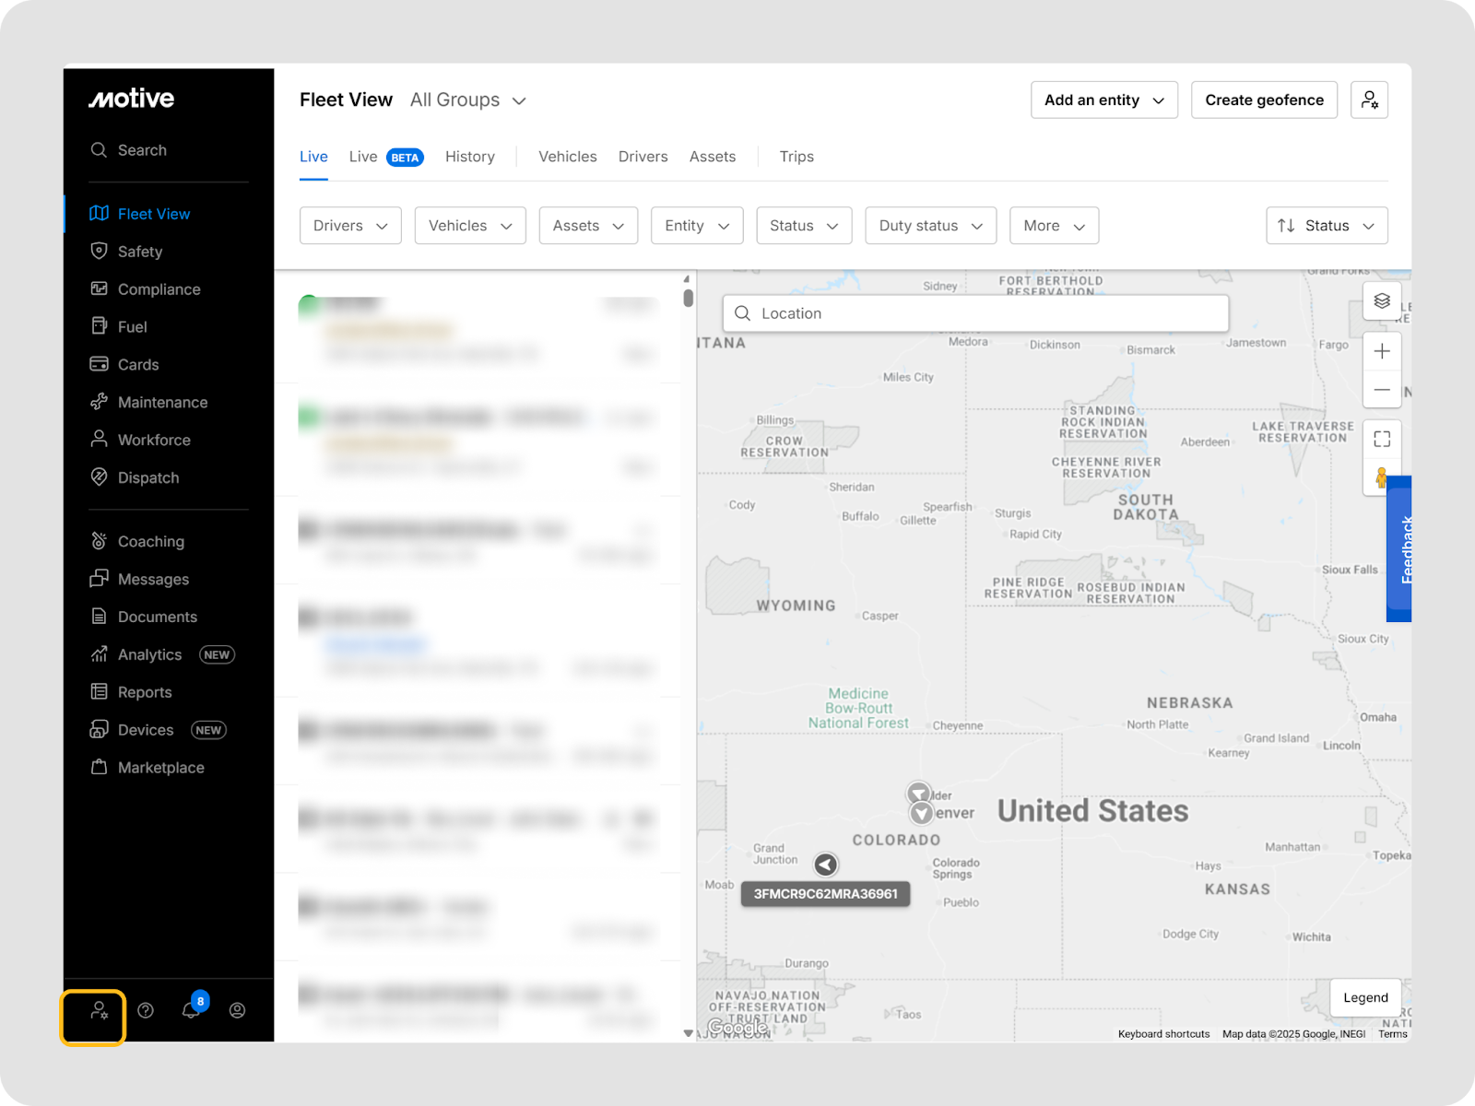Show the map Legend
The width and height of the screenshot is (1475, 1106).
tap(1364, 997)
